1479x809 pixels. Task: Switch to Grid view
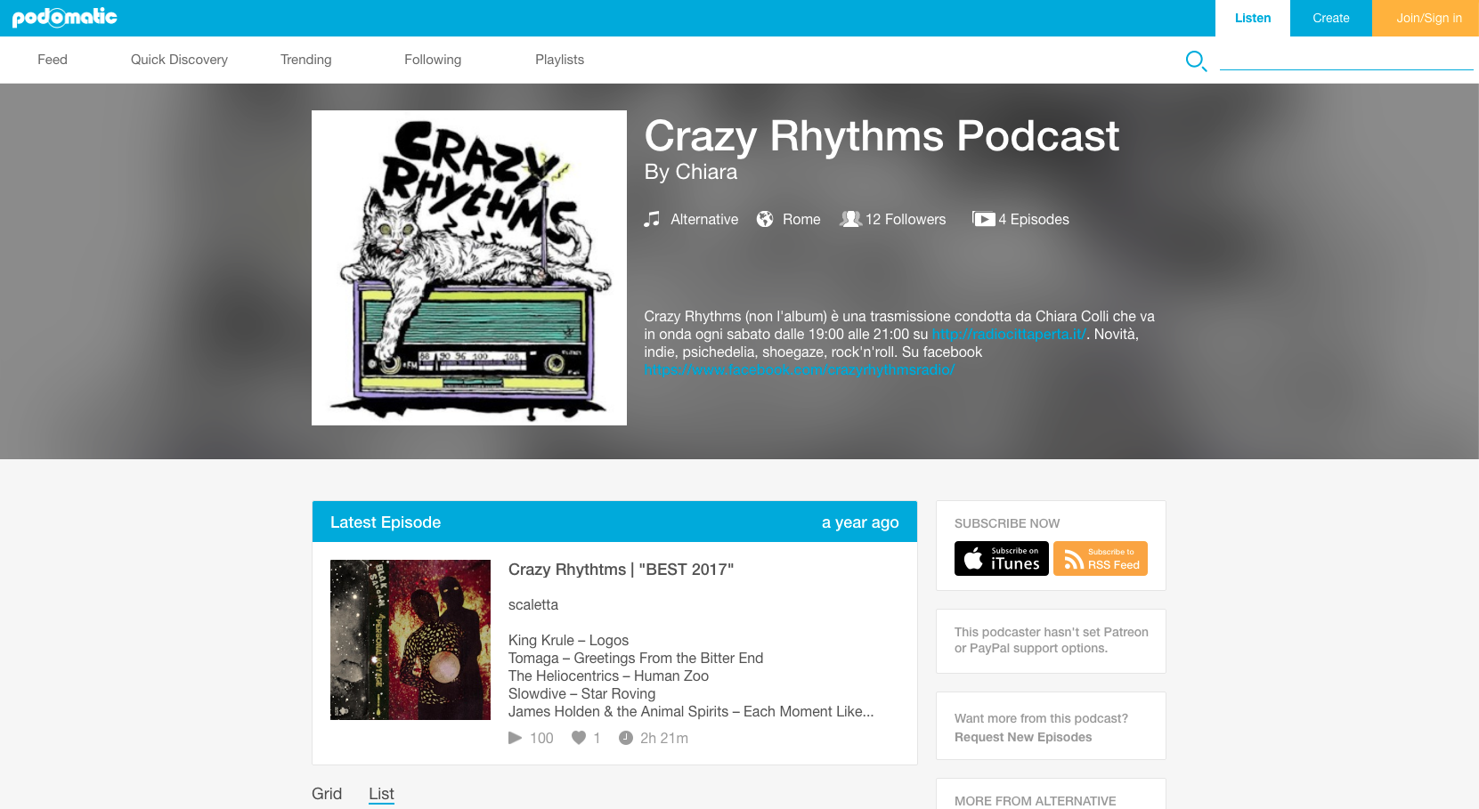pos(327,794)
